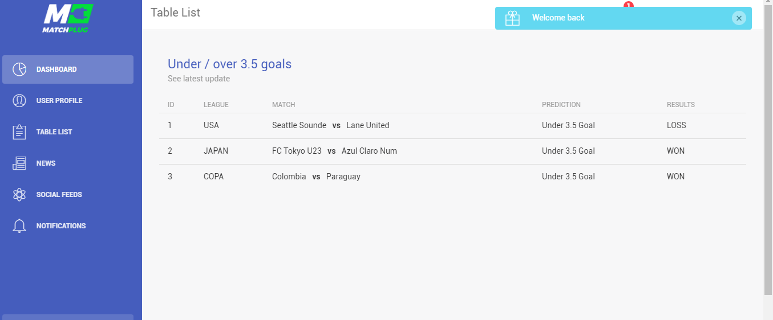Screen dimensions: 773x320
Task: Select the Seattle Sounde vs Lane United row
Action: pyautogui.click(x=452, y=126)
